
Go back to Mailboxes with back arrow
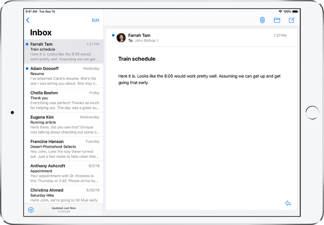tap(28, 20)
